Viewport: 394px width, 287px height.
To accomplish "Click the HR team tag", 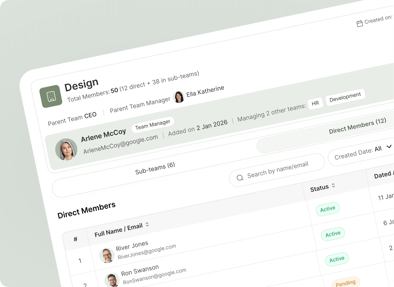I will coord(315,103).
